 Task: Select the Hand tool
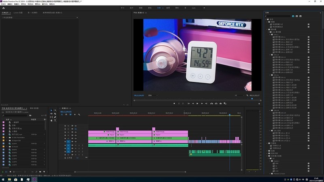click(x=51, y=121)
